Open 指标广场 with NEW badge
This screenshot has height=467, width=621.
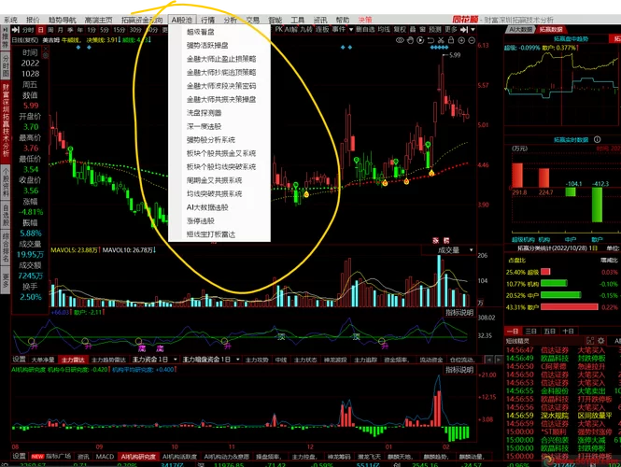[51, 457]
